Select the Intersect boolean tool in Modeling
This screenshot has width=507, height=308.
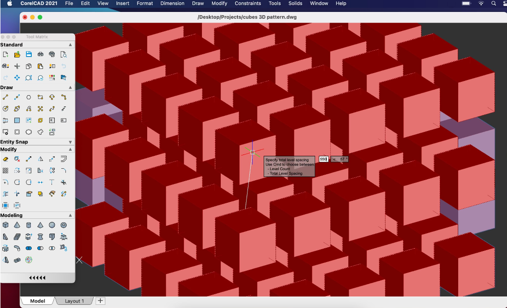point(52,248)
